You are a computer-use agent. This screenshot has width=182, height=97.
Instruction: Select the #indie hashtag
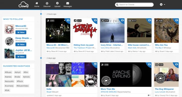[x=17, y=77]
